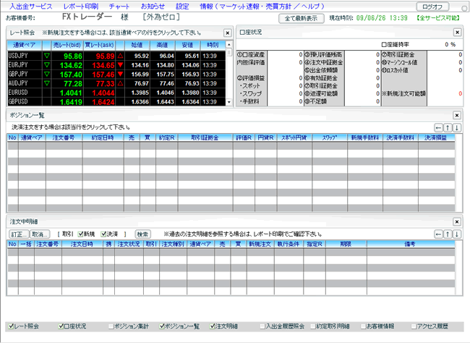
Task: Open the チャート menu
Action: (x=119, y=7)
